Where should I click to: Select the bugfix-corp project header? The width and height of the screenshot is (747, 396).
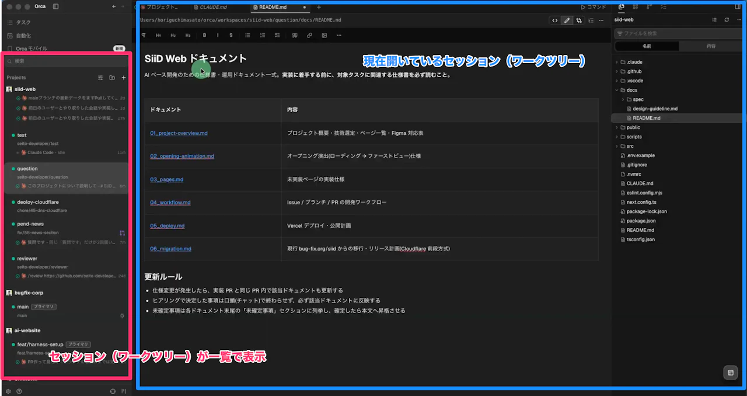point(29,293)
